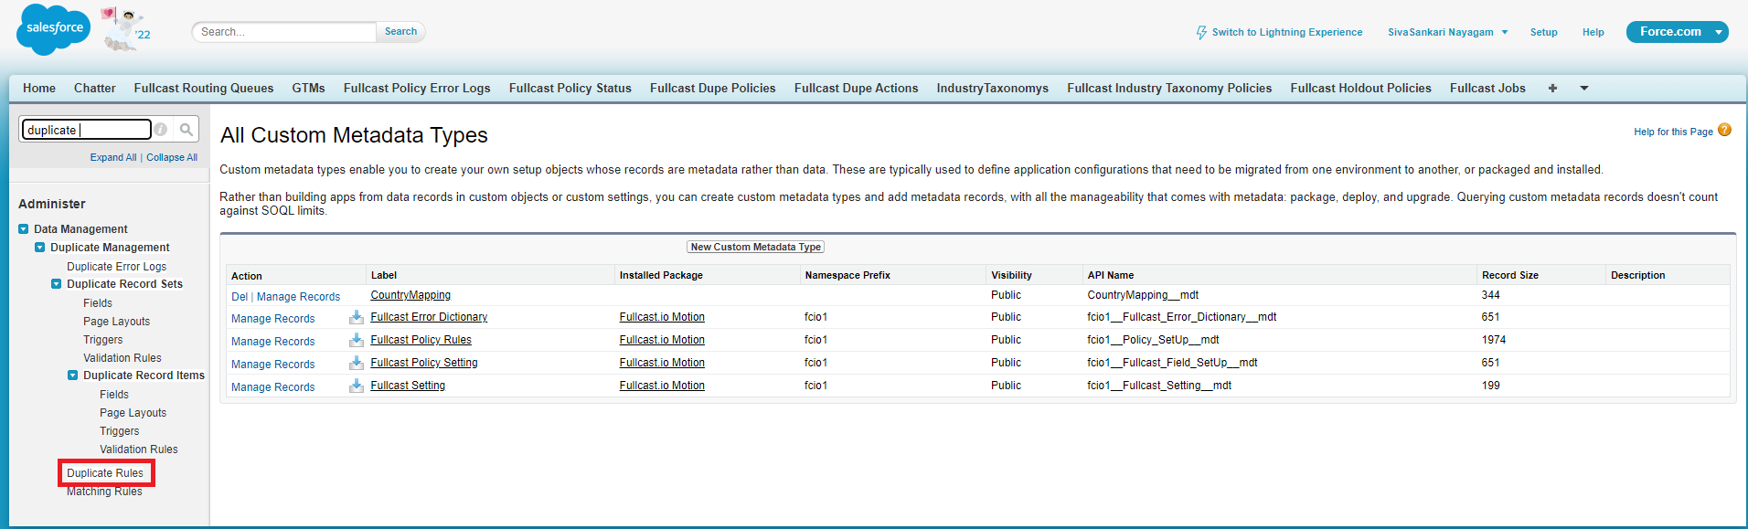Open Matching Rules in sidebar
The width and height of the screenshot is (1748, 529).
(104, 492)
